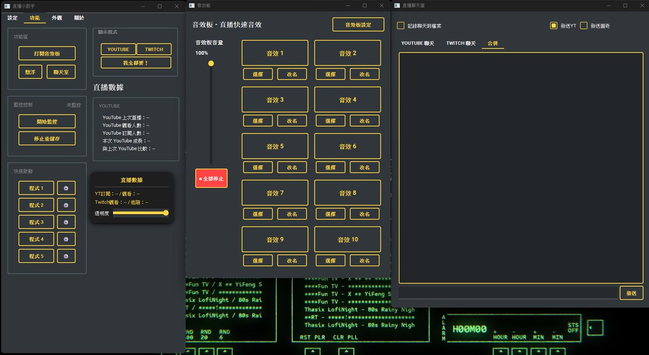Open settings gear for 程式 5
This screenshot has height=355, width=649.
pos(66,256)
